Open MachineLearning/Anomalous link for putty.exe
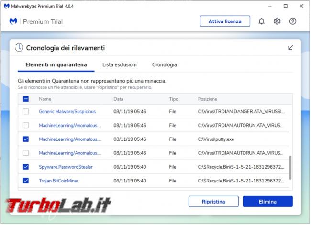 (70, 139)
